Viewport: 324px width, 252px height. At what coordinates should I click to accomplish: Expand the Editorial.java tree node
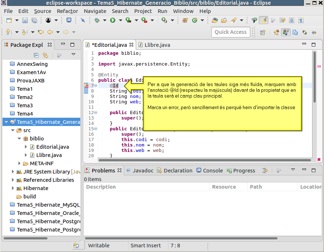click(26, 147)
